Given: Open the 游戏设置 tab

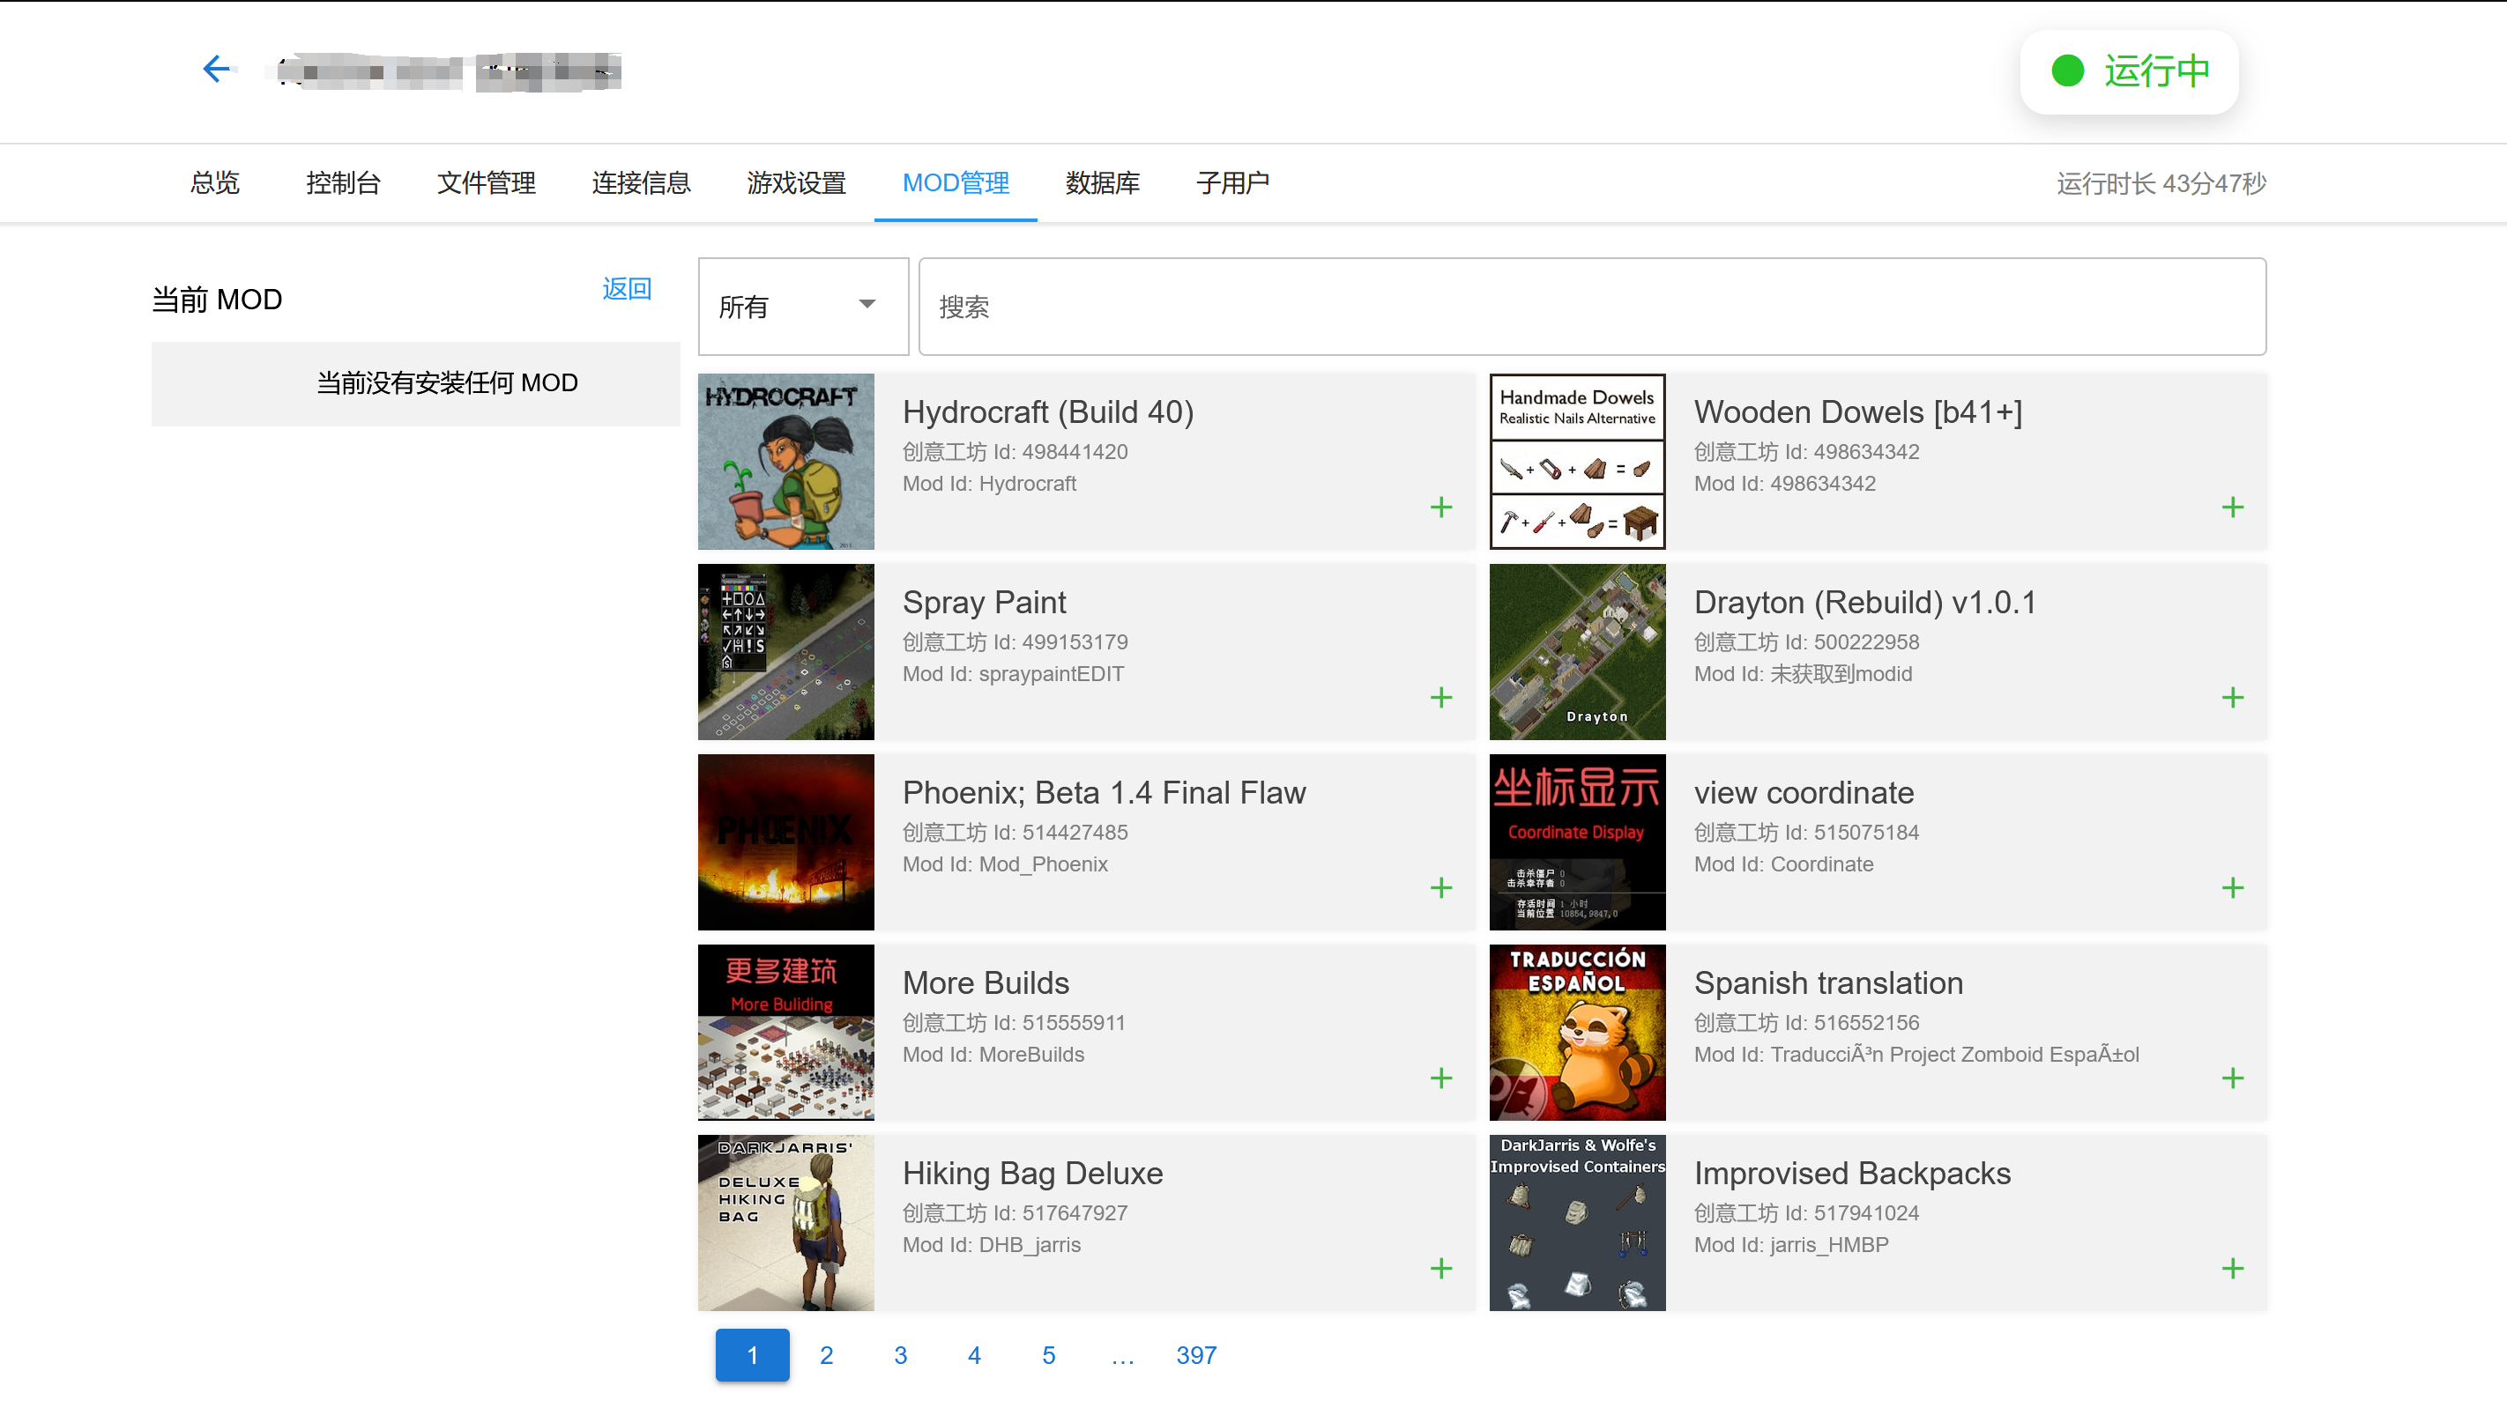Looking at the screenshot, I should click(796, 182).
